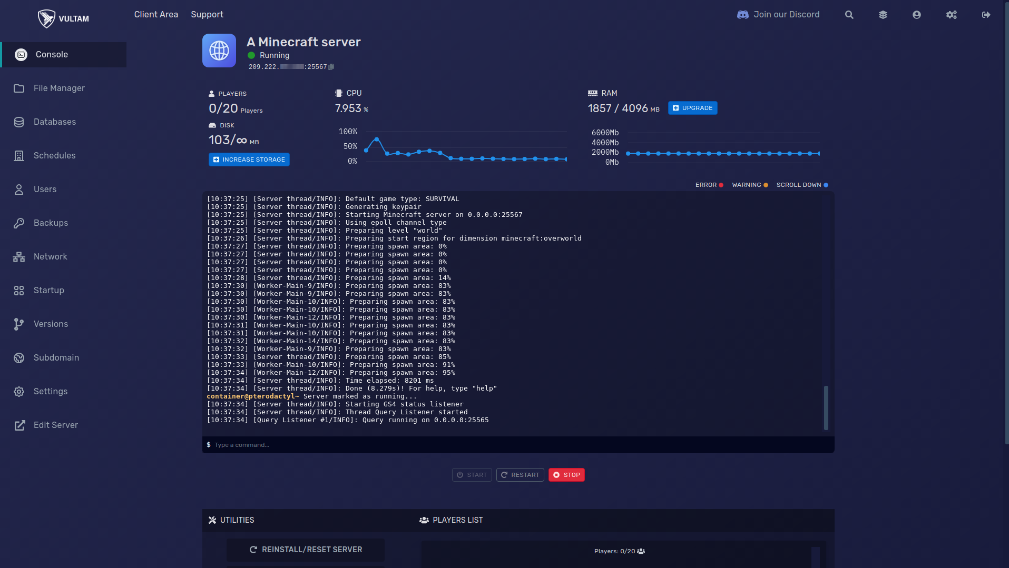Screen dimensions: 1009x568
Task: Open the Support link
Action: (207, 15)
